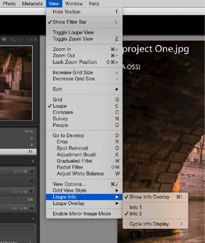Select the checked Info 2 overlay
The width and height of the screenshot is (205, 243).
155,214
